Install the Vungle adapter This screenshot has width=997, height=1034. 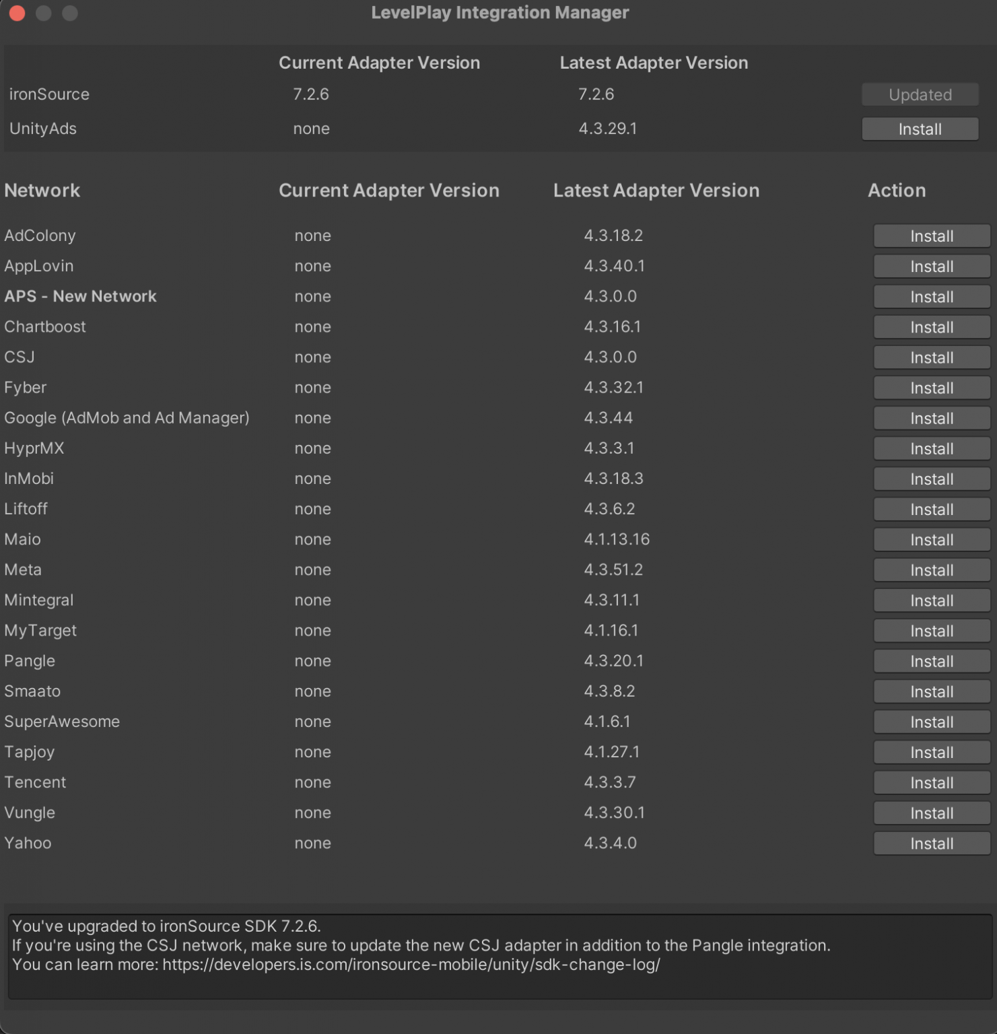931,813
